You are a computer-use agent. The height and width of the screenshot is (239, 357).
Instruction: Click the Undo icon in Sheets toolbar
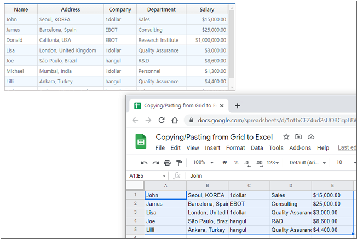point(144,163)
